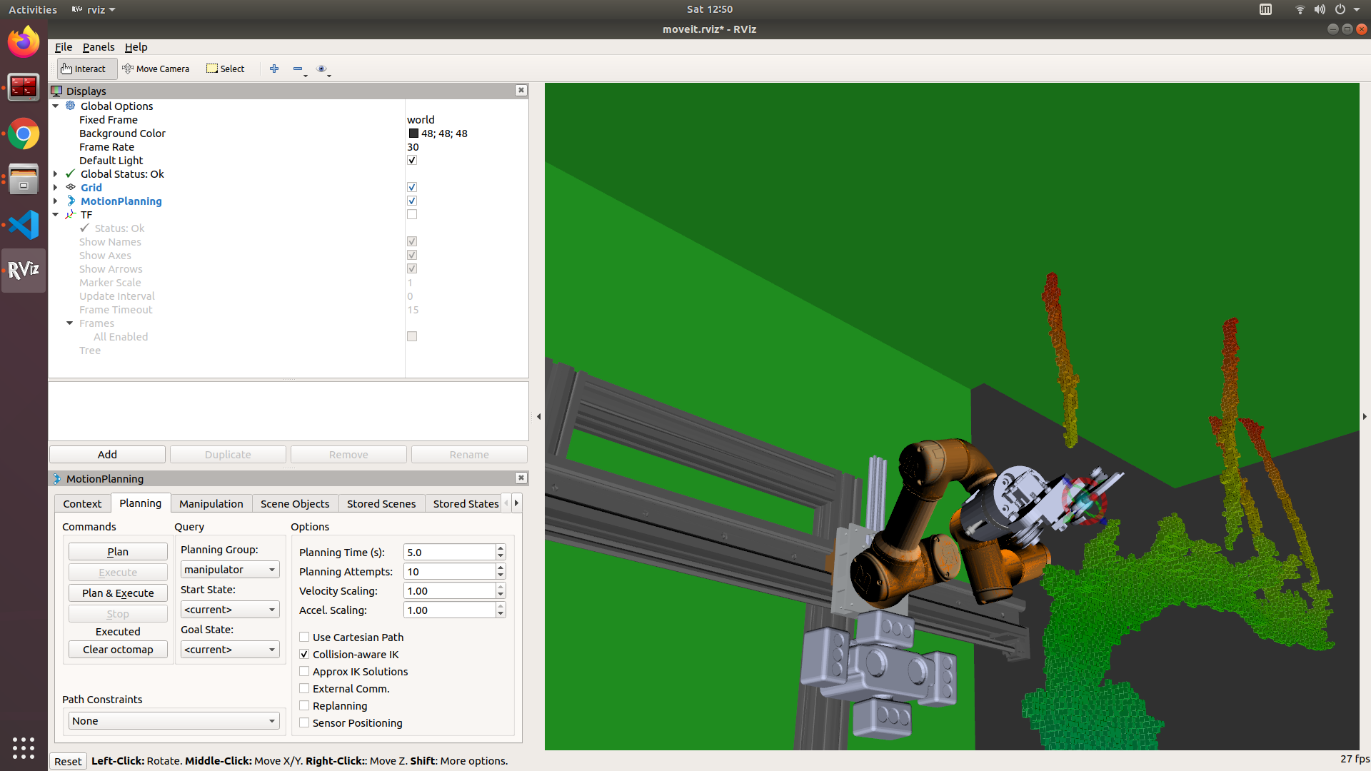This screenshot has width=1371, height=771.
Task: Open the Panels menu
Action: coord(99,46)
